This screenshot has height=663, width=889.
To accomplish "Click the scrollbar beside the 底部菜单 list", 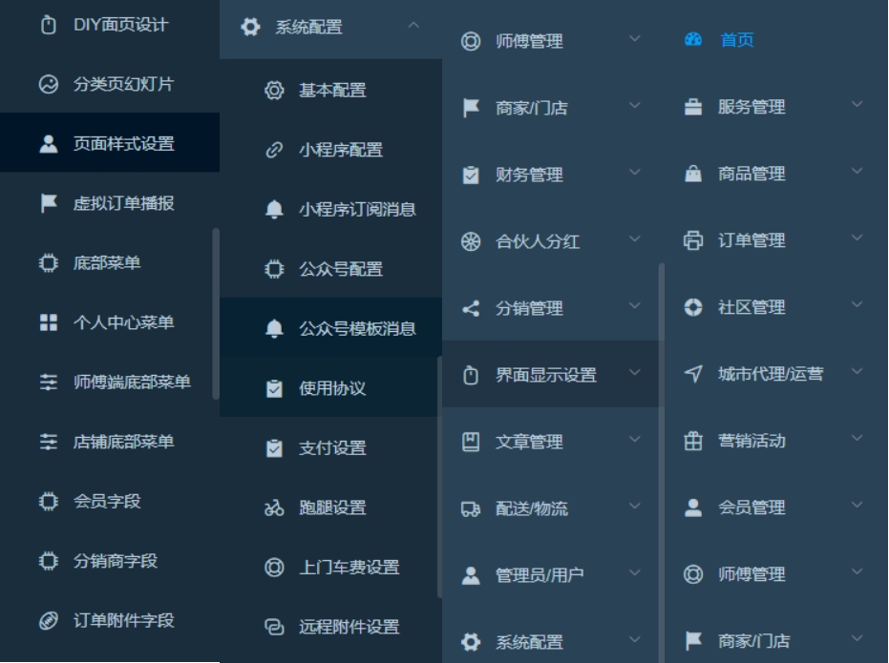I will (216, 314).
